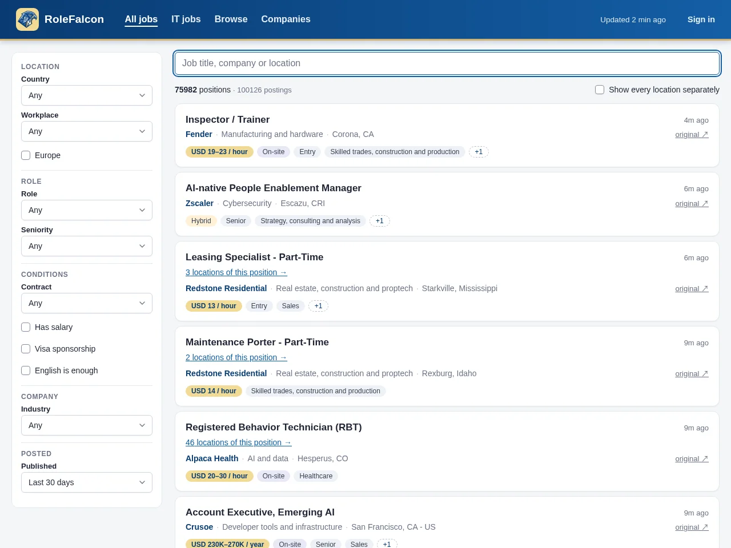Check Show every location separately
Viewport: 731px width, 548px height.
click(600, 90)
